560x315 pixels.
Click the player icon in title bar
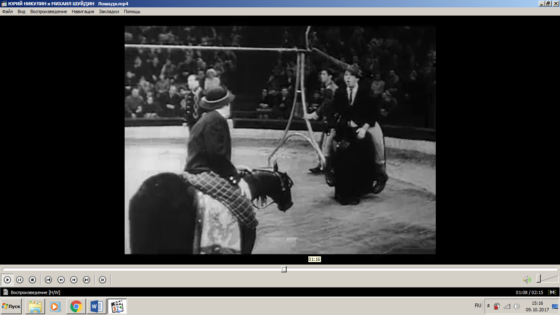pos(4,3)
